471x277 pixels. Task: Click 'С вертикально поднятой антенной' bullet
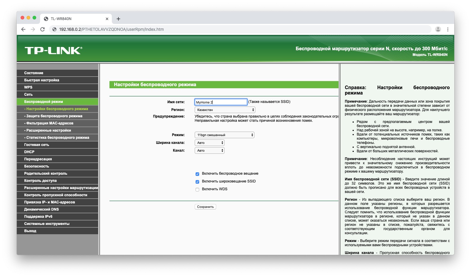[386, 147]
